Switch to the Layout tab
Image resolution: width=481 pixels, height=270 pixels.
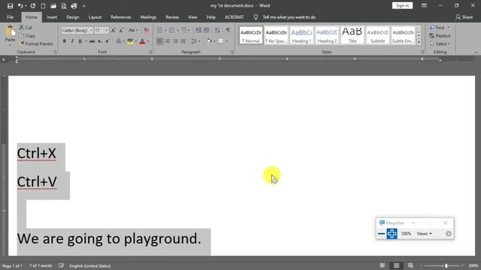point(95,17)
